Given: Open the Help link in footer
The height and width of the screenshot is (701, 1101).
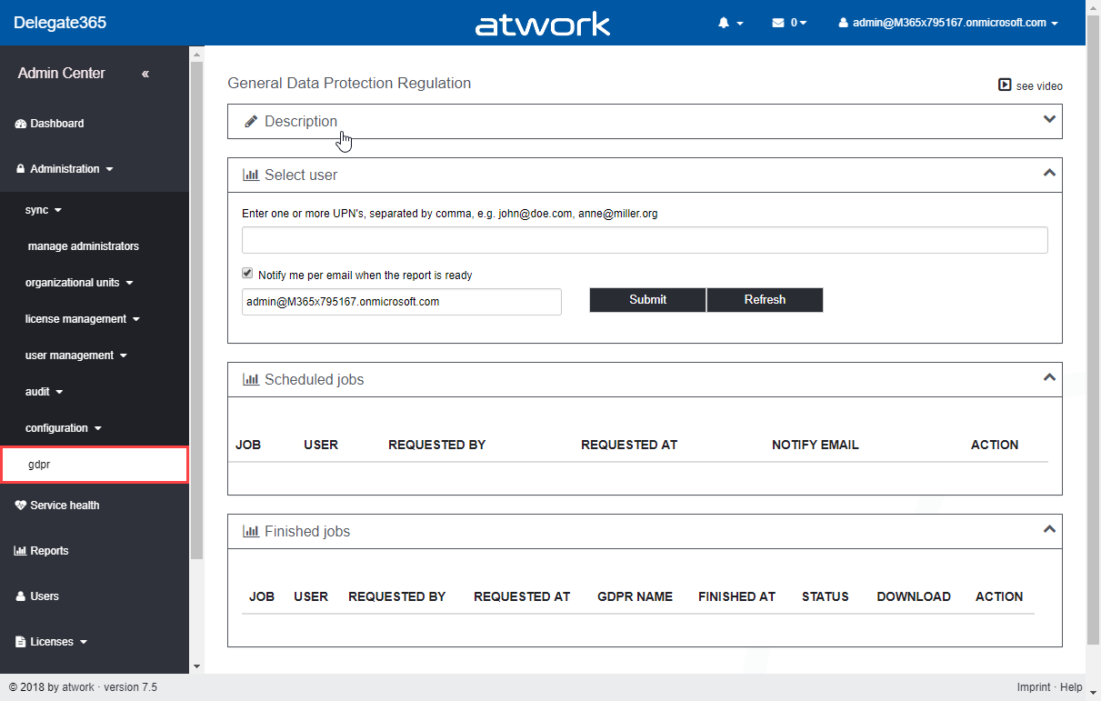Looking at the screenshot, I should 1071,687.
